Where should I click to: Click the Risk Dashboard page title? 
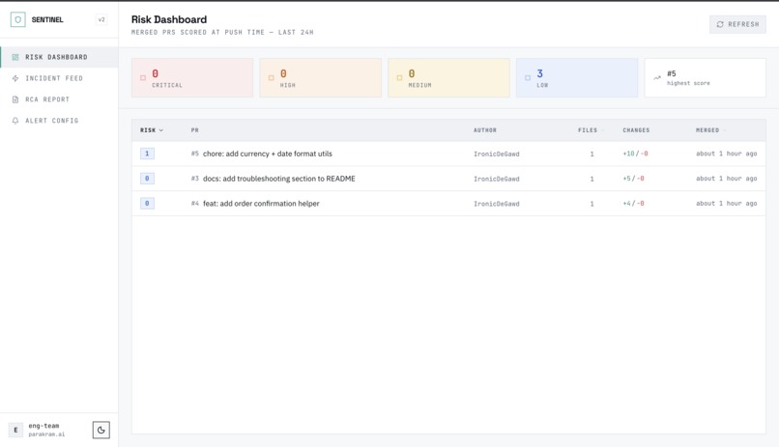pyautogui.click(x=169, y=20)
